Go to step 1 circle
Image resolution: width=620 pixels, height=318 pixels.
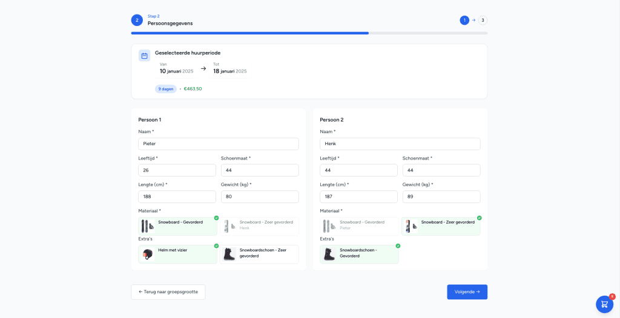click(464, 20)
